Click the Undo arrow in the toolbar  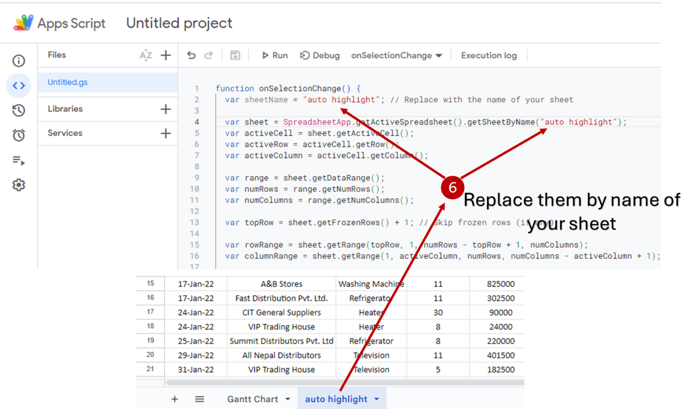tap(191, 55)
